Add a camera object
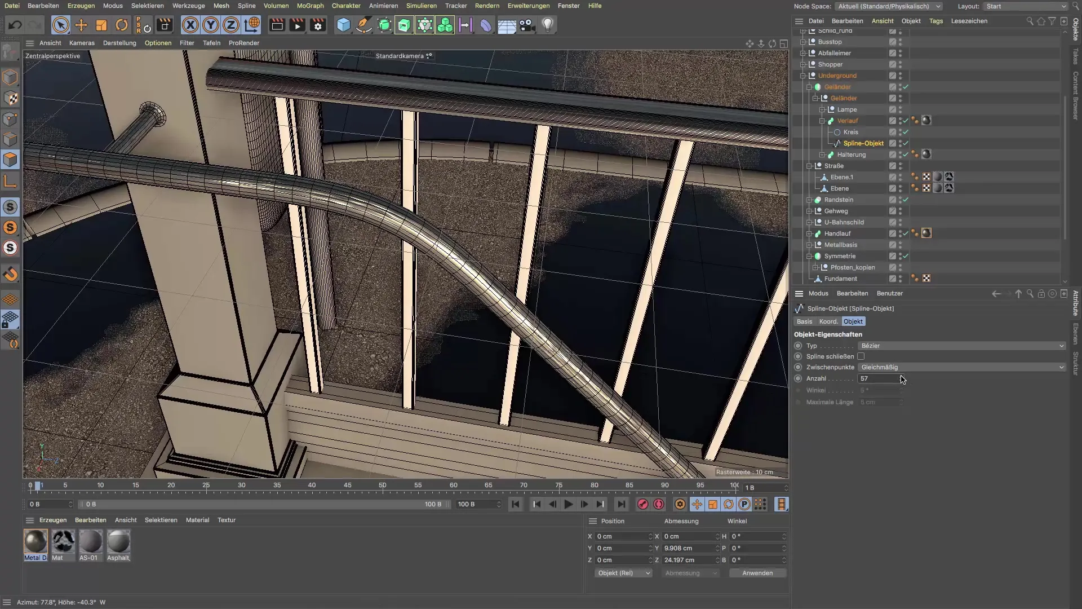Screen dimensions: 1082x609 (527, 25)
